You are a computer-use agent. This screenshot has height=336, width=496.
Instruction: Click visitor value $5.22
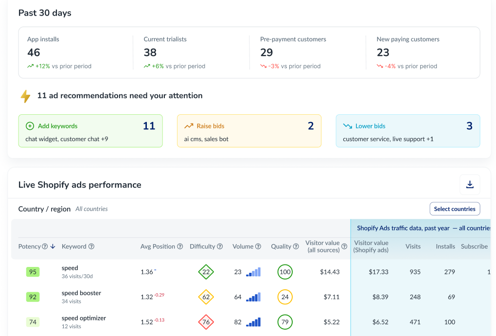coord(332,322)
